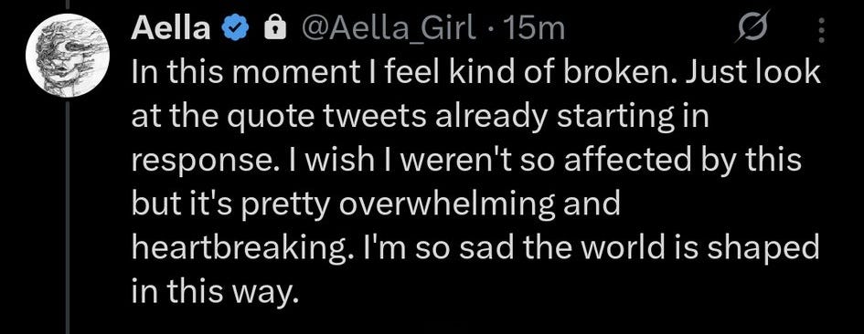Click the thread connector line above avatar

(68, 5)
